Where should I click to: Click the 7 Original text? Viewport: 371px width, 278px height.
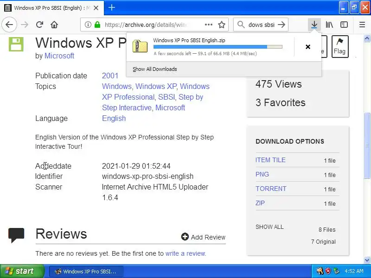coord(323,241)
